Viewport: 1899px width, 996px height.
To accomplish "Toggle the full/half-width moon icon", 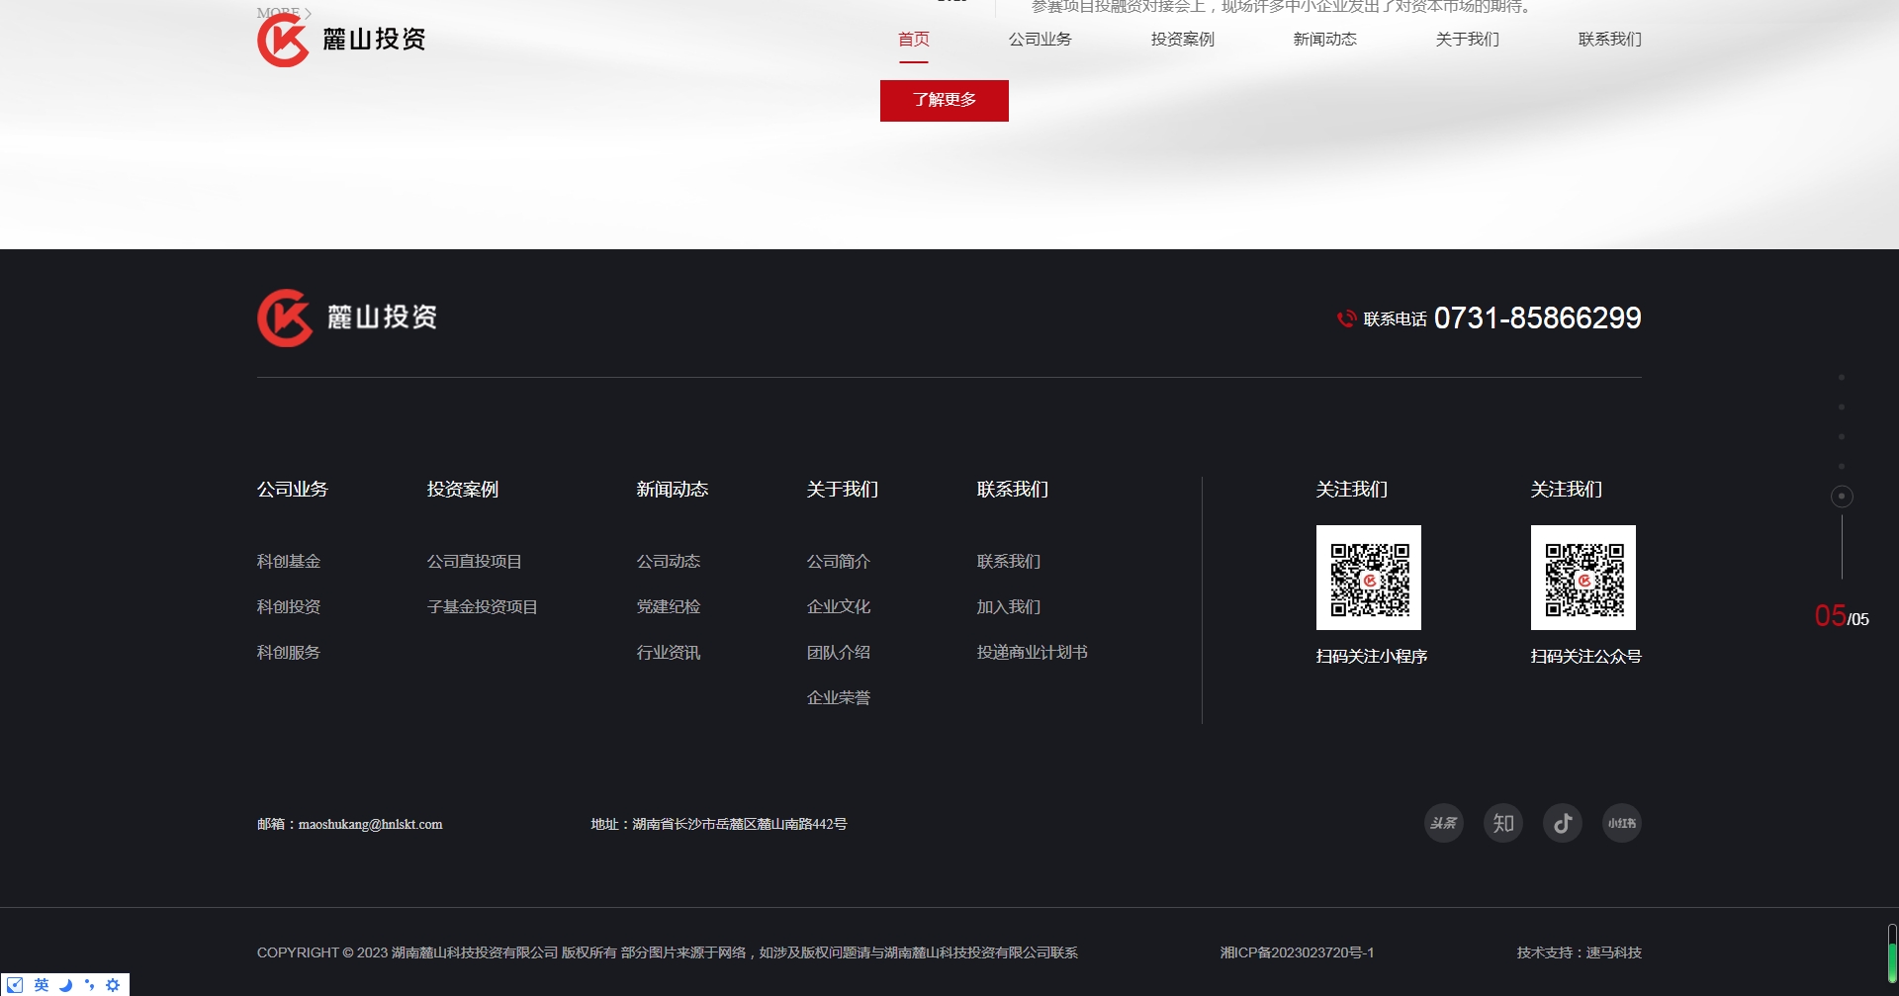I will coord(65,984).
